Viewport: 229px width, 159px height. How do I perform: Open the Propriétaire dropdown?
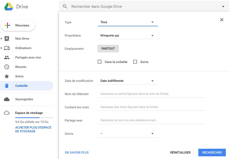(x=128, y=36)
